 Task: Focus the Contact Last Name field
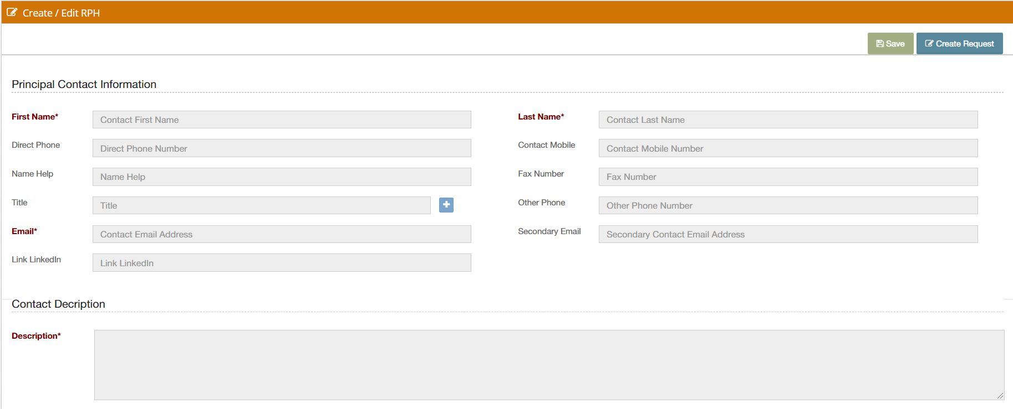point(788,120)
